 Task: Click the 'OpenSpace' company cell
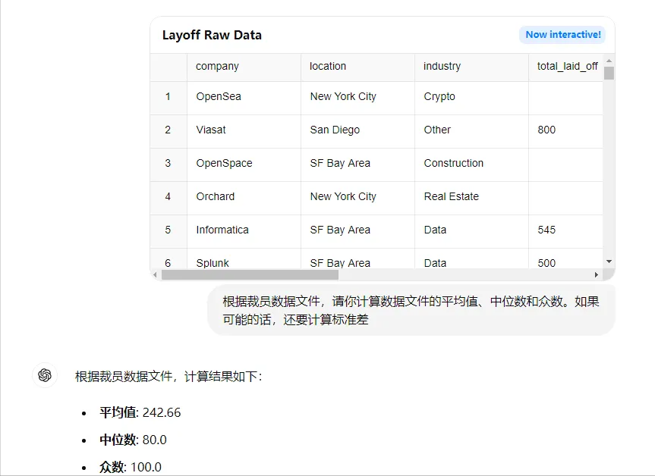[x=244, y=164]
